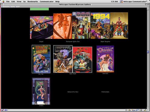Open the Subgirl spaceship cover thumbnail
Image resolution: width=150 pixels, height=112 pixels.
pos(41,27)
